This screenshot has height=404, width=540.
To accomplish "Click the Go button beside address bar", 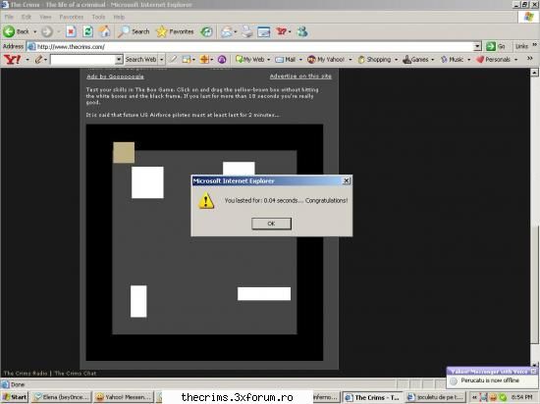I will [x=496, y=46].
